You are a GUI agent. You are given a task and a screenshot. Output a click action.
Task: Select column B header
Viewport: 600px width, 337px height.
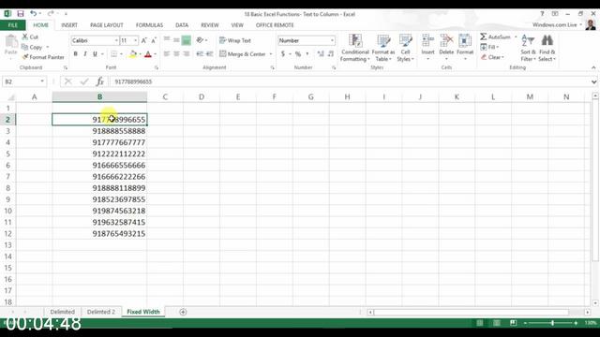(99, 96)
